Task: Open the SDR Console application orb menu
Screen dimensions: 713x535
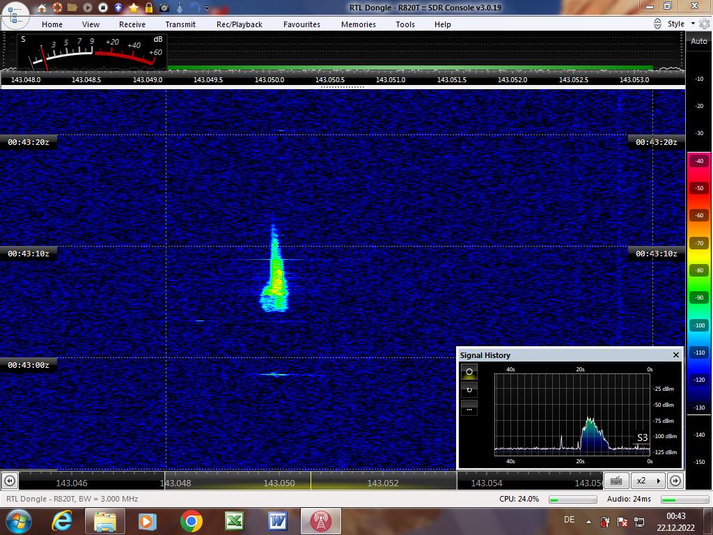Action: coord(15,15)
